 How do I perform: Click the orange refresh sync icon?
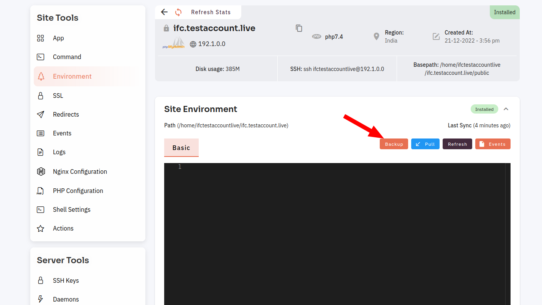pos(178,12)
